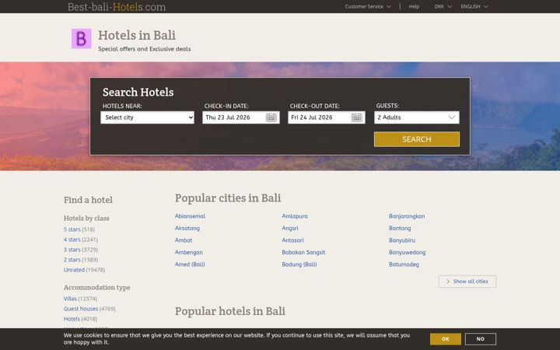Click the SEARCH button
Screen dimensions: 560x350
coord(417,139)
